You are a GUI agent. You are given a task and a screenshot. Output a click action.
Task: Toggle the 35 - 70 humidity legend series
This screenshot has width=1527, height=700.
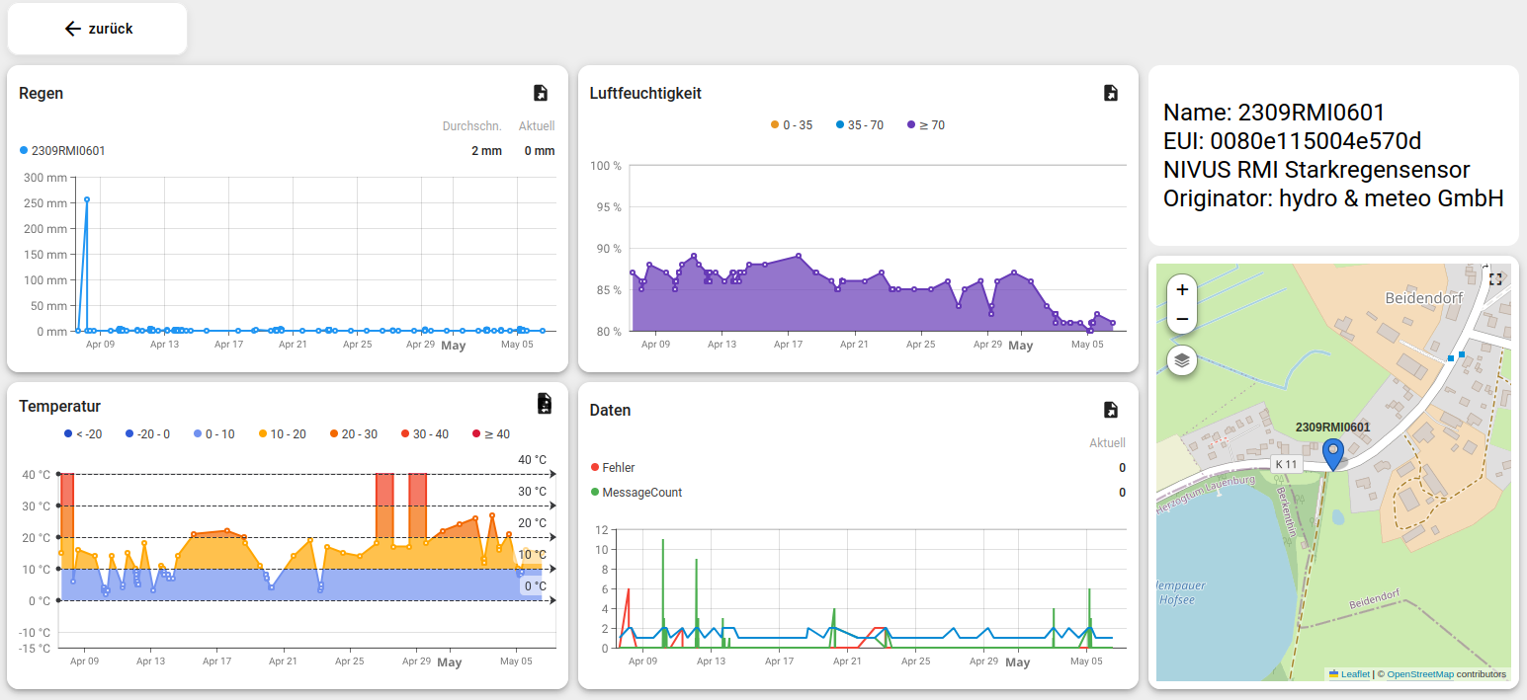click(859, 125)
